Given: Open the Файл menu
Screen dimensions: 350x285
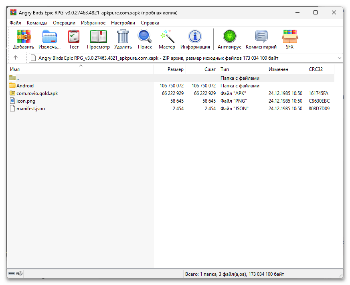Looking at the screenshot, I should [x=15, y=23].
